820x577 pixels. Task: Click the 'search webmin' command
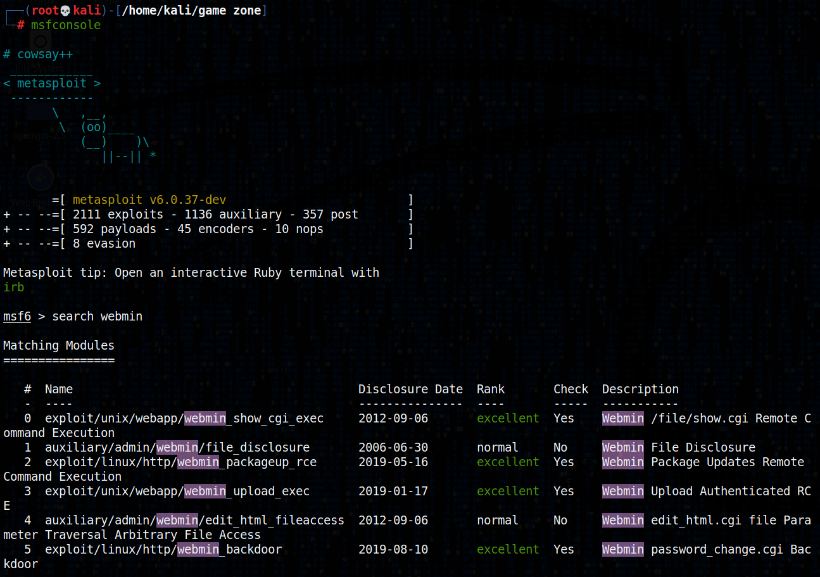coord(98,317)
